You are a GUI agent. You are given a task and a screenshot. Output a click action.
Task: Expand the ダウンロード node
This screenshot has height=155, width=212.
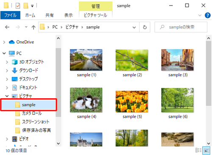7,70
